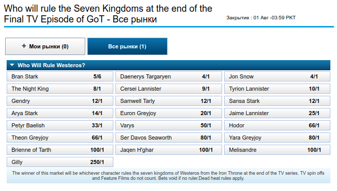
Task: Select Gendry 12/1 odds
Action: tap(60, 101)
